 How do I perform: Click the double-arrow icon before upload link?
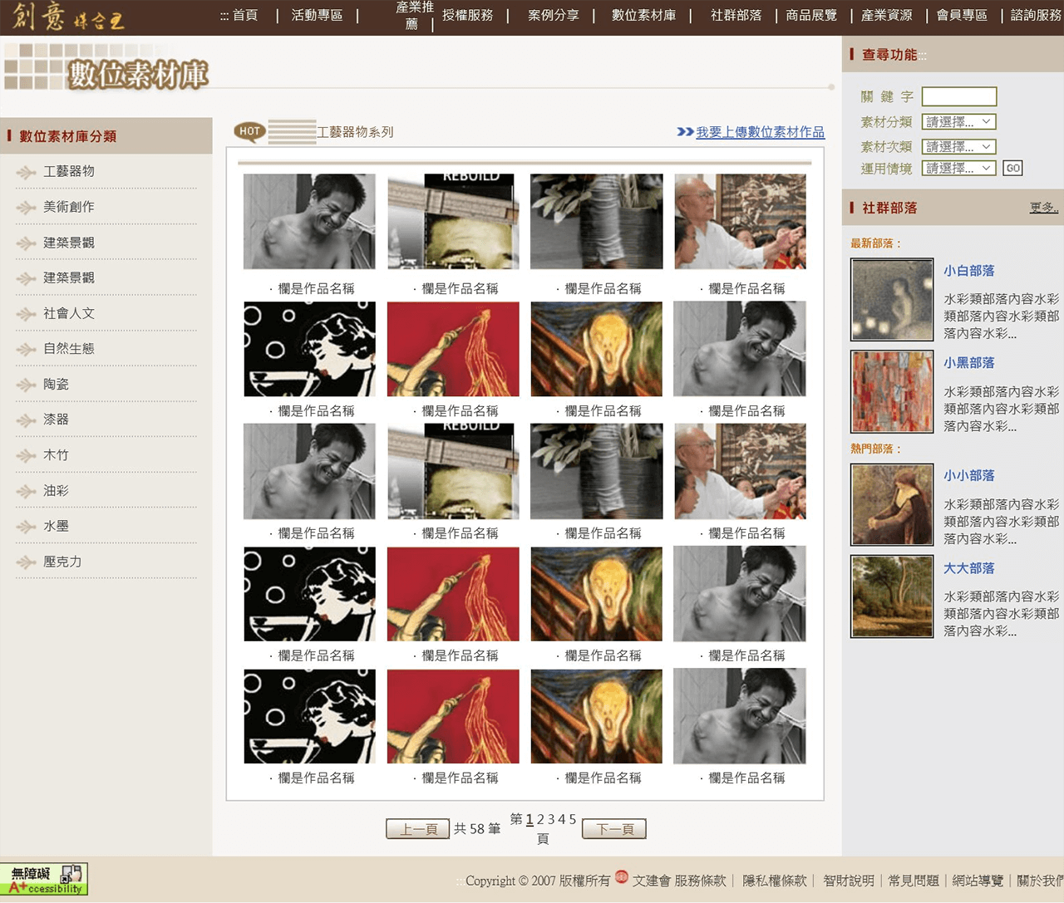coord(685,132)
